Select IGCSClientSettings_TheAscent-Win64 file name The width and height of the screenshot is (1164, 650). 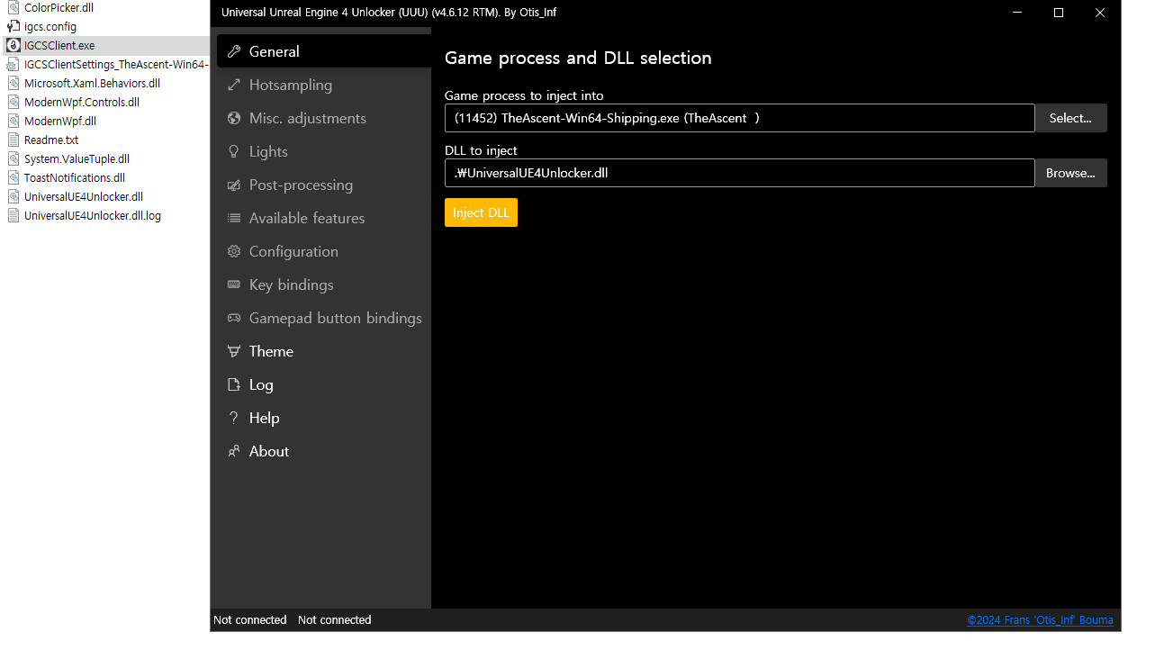116,64
